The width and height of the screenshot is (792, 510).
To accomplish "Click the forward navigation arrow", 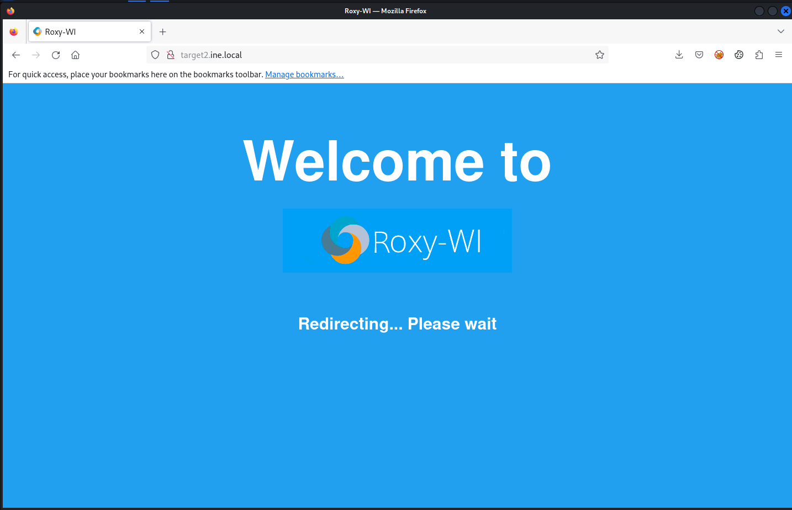I will pos(36,55).
